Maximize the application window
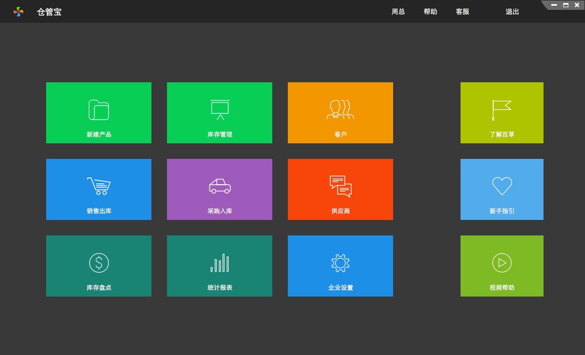This screenshot has width=585, height=355. tap(565, 5)
